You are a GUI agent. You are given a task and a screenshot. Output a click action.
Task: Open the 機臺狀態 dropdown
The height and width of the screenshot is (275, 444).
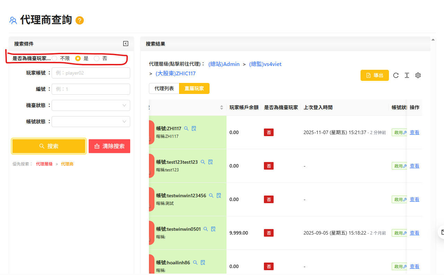[x=91, y=105]
